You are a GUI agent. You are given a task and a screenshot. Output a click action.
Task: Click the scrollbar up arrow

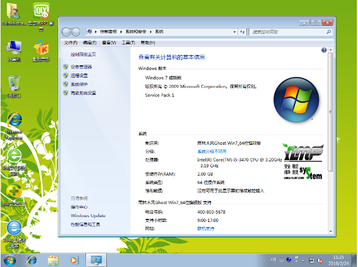(x=331, y=49)
